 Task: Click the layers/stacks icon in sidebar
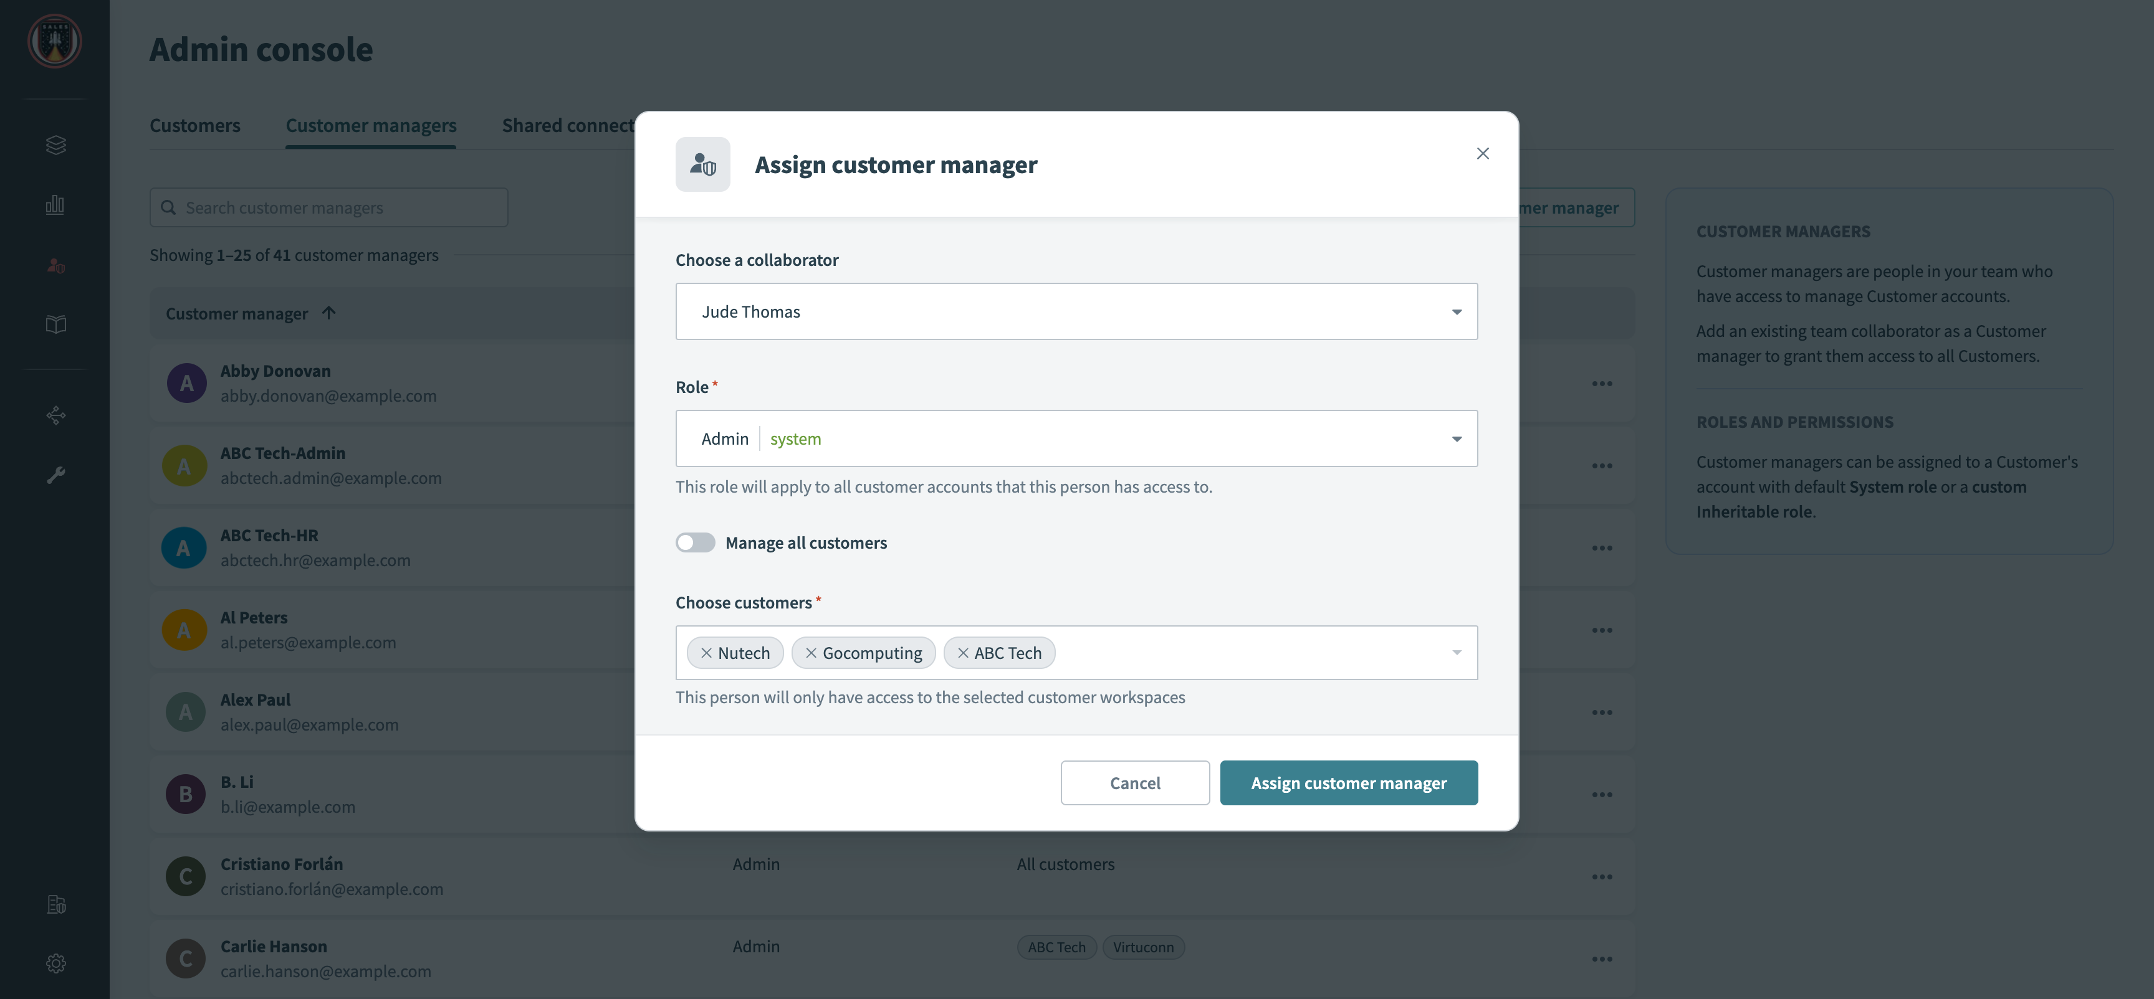(55, 143)
